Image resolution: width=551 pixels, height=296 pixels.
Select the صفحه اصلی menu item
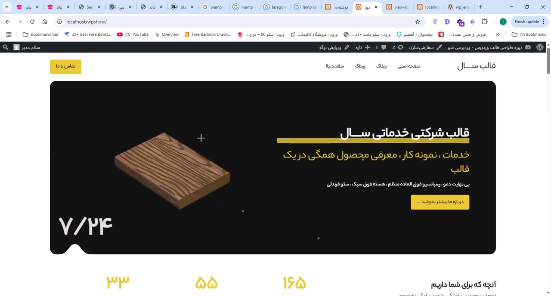409,66
